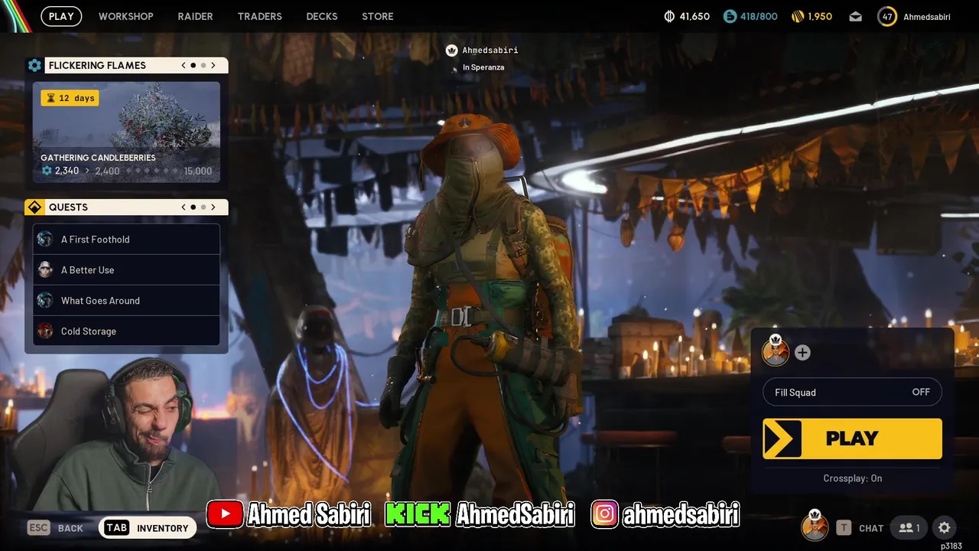Screen dimensions: 979x551
Task: Go to previous Quests page arrow
Action: 184,207
